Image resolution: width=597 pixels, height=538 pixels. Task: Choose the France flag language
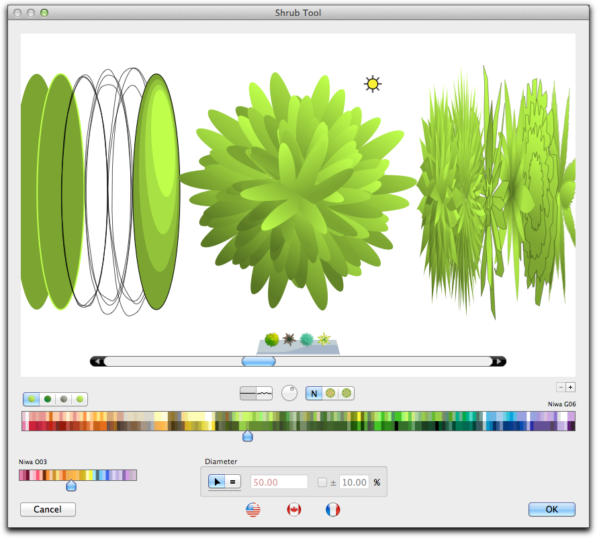333,509
